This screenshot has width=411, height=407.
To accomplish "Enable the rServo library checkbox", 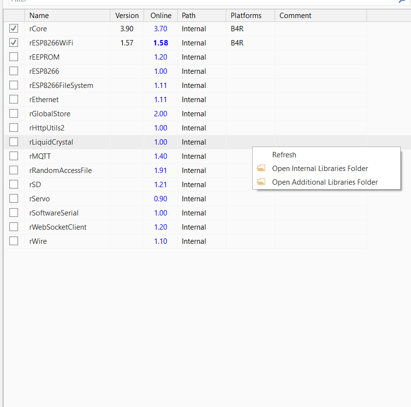I will tap(14, 198).
